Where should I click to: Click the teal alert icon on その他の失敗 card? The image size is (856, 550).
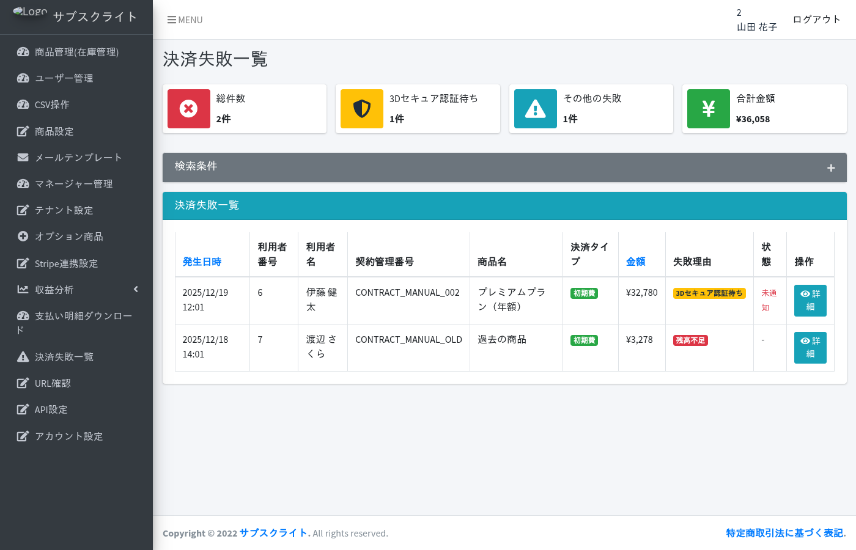536,109
